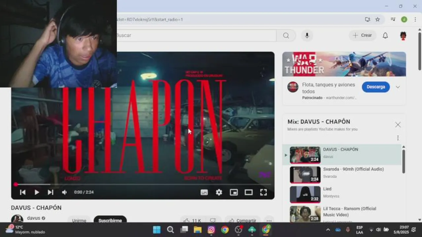
Task: Open the Crear menu
Action: click(362, 35)
